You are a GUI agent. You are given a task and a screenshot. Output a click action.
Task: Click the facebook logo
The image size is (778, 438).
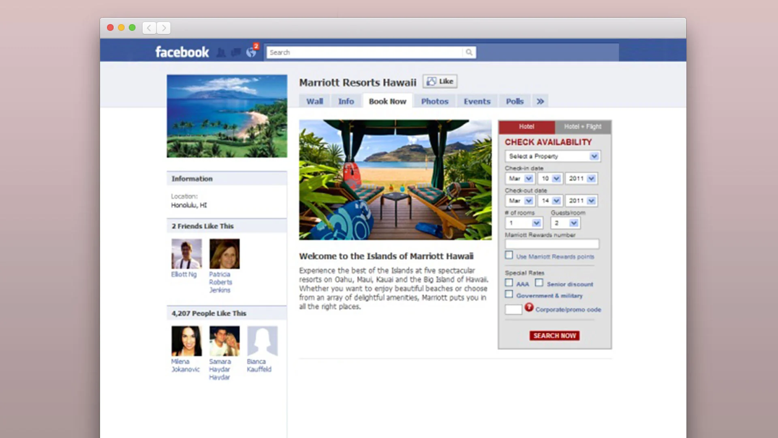click(x=182, y=52)
